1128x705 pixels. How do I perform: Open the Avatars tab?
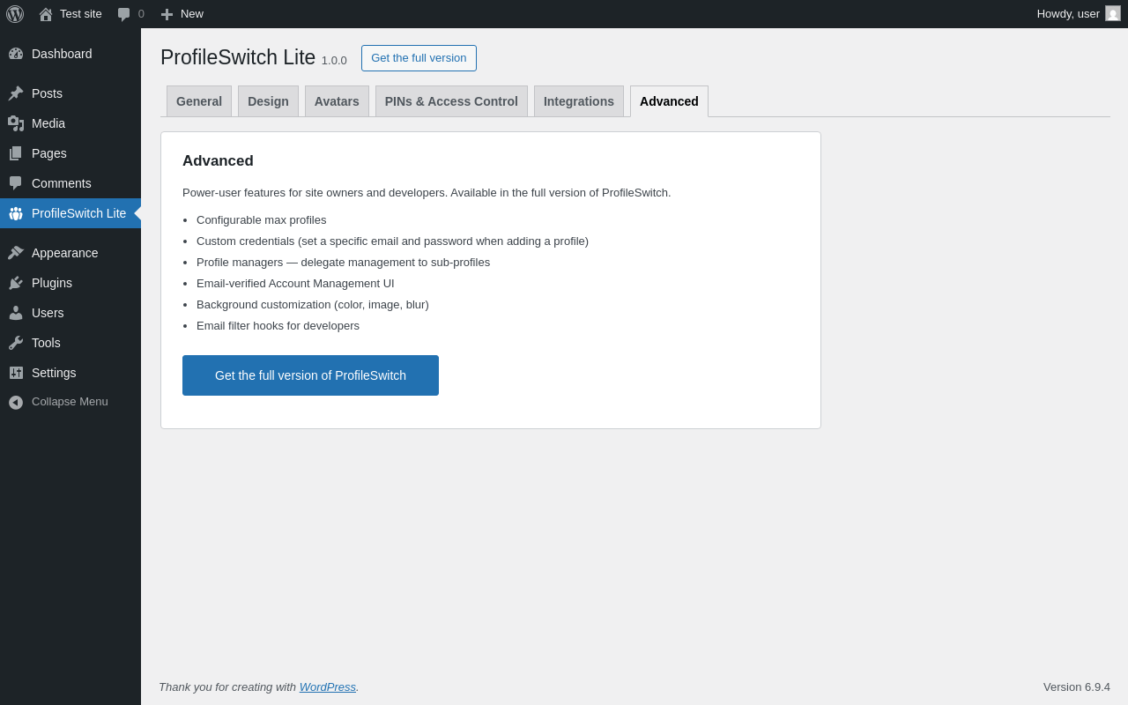tap(337, 101)
